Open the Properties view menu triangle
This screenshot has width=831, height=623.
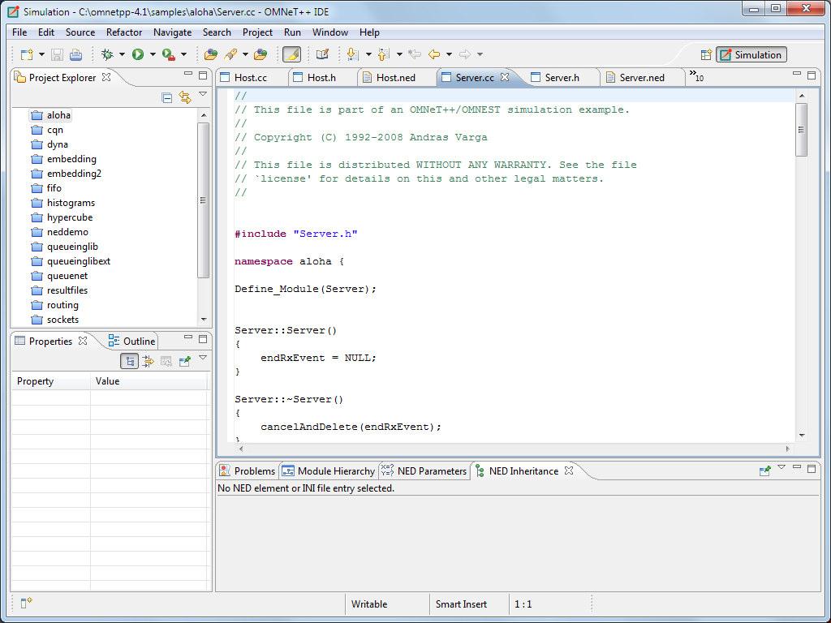coord(202,358)
